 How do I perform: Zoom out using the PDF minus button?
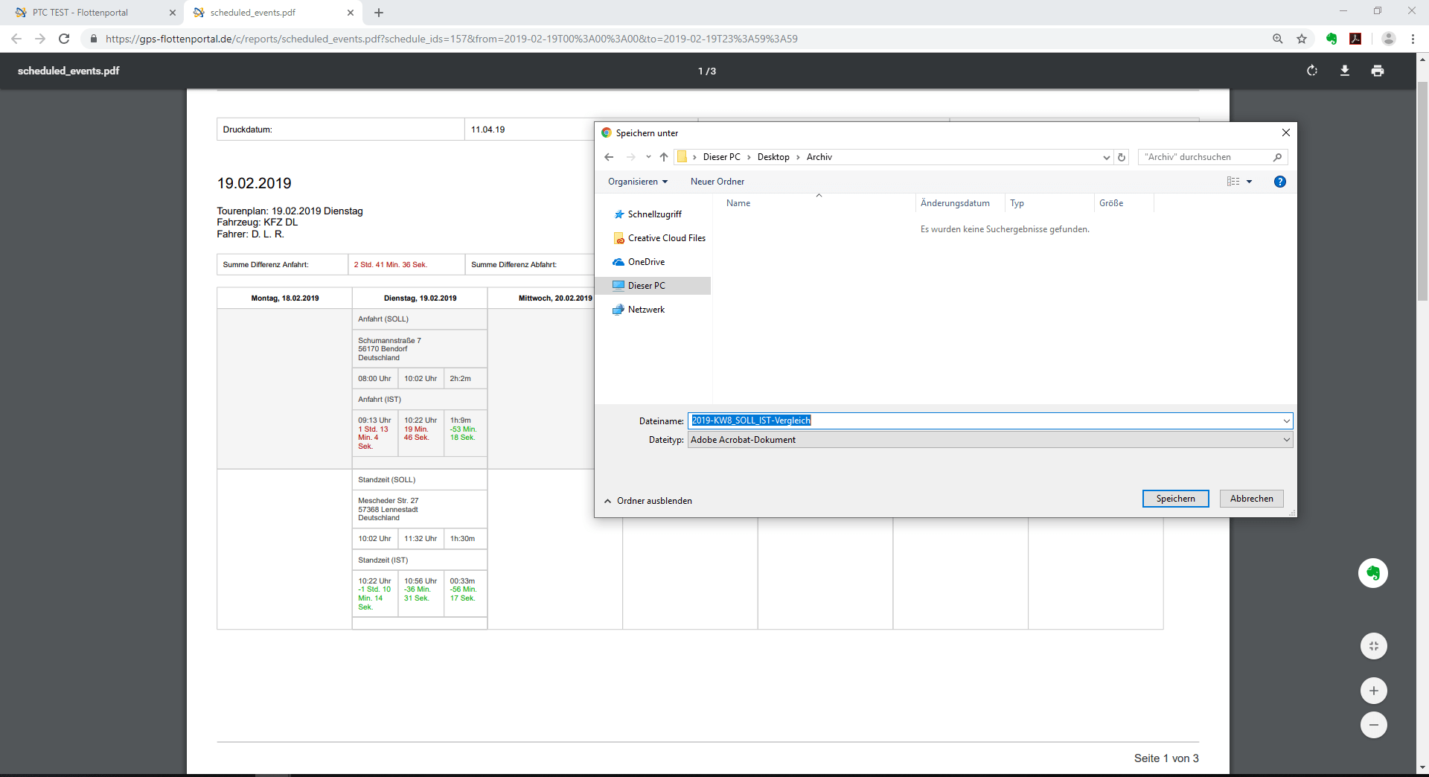tap(1373, 725)
